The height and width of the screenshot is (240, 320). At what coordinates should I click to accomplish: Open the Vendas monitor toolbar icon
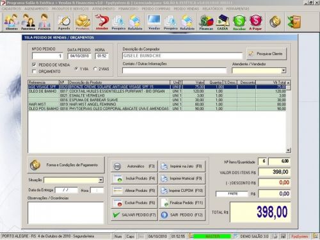[154, 22]
